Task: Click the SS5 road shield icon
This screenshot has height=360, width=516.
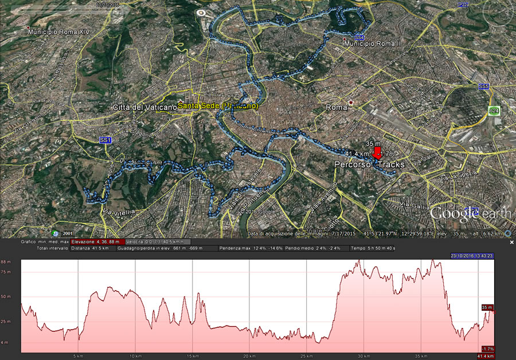Action: pos(483,87)
